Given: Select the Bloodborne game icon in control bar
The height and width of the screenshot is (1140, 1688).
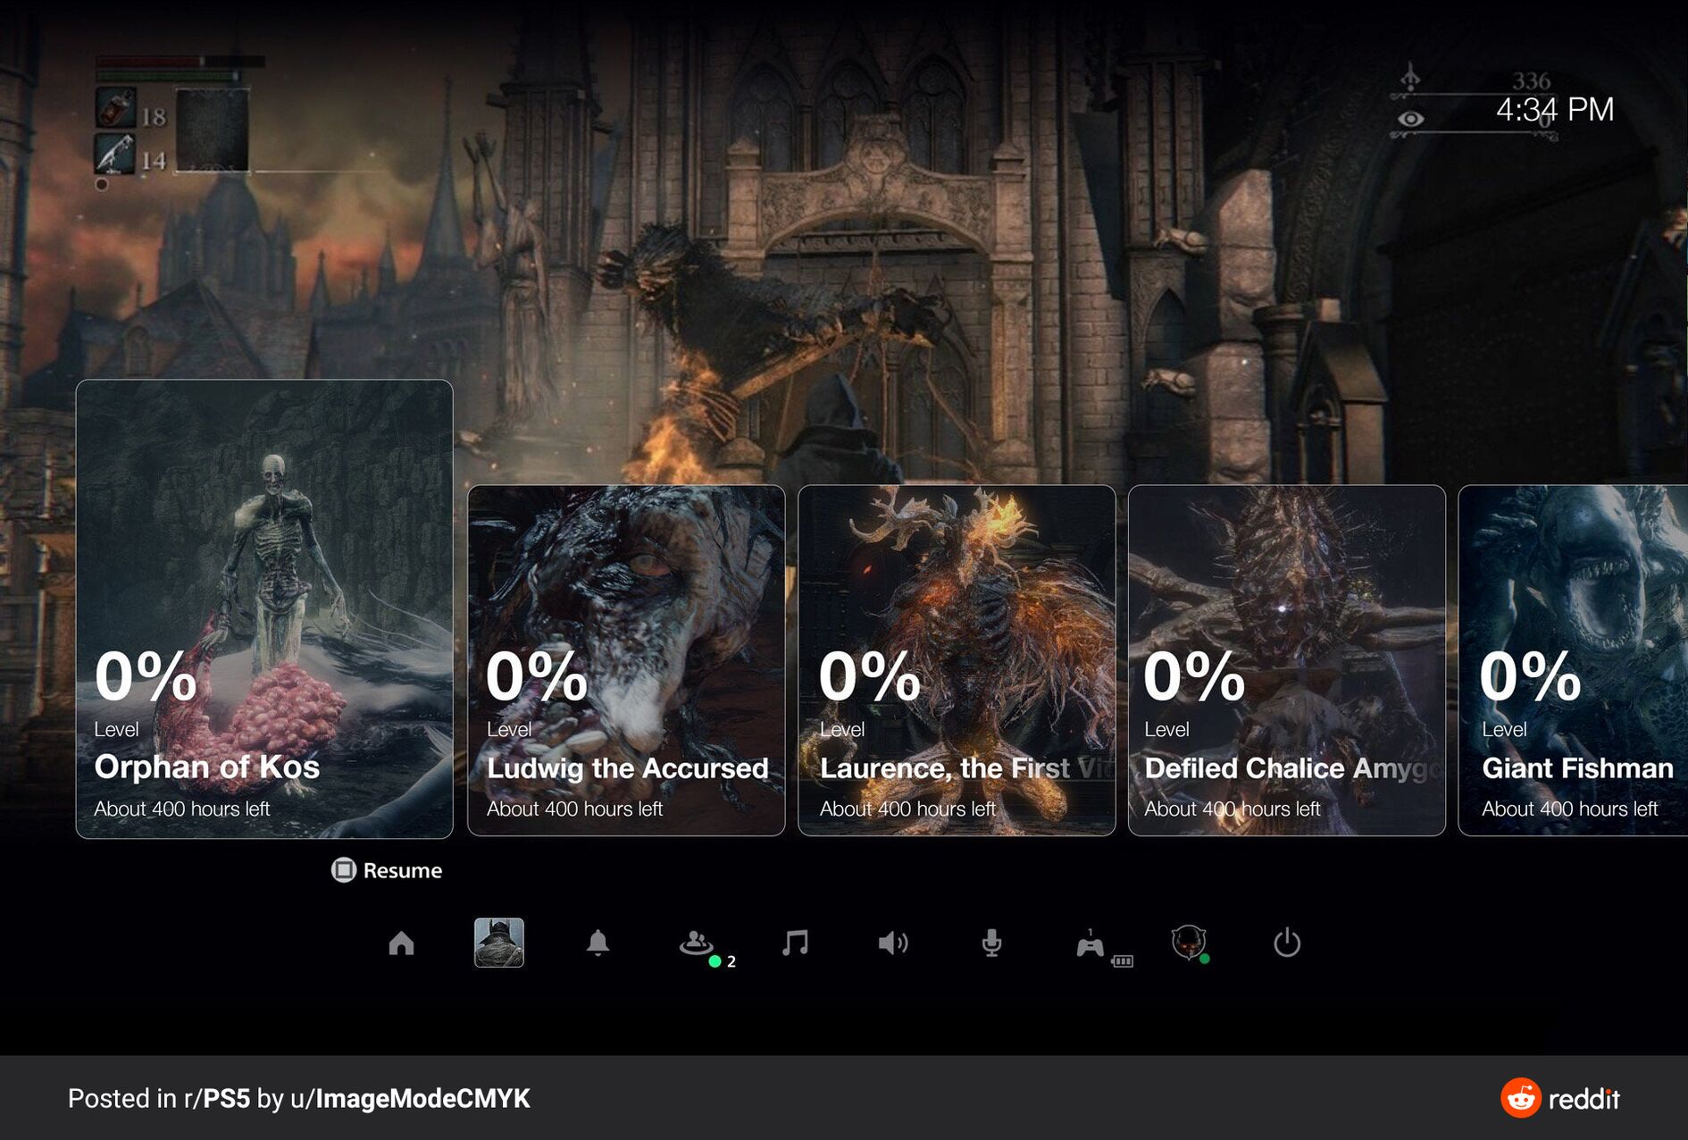Looking at the screenshot, I should (499, 943).
